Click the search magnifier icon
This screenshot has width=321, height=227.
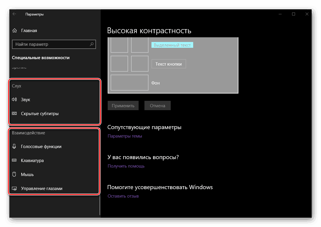click(92, 44)
